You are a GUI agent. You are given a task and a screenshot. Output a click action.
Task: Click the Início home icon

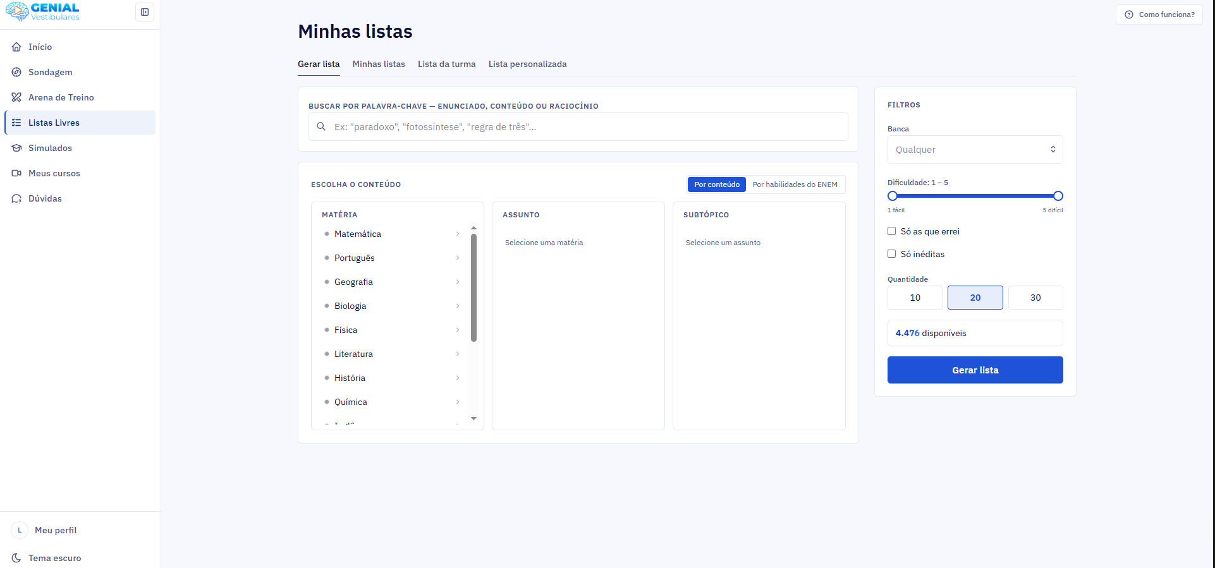[x=16, y=47]
